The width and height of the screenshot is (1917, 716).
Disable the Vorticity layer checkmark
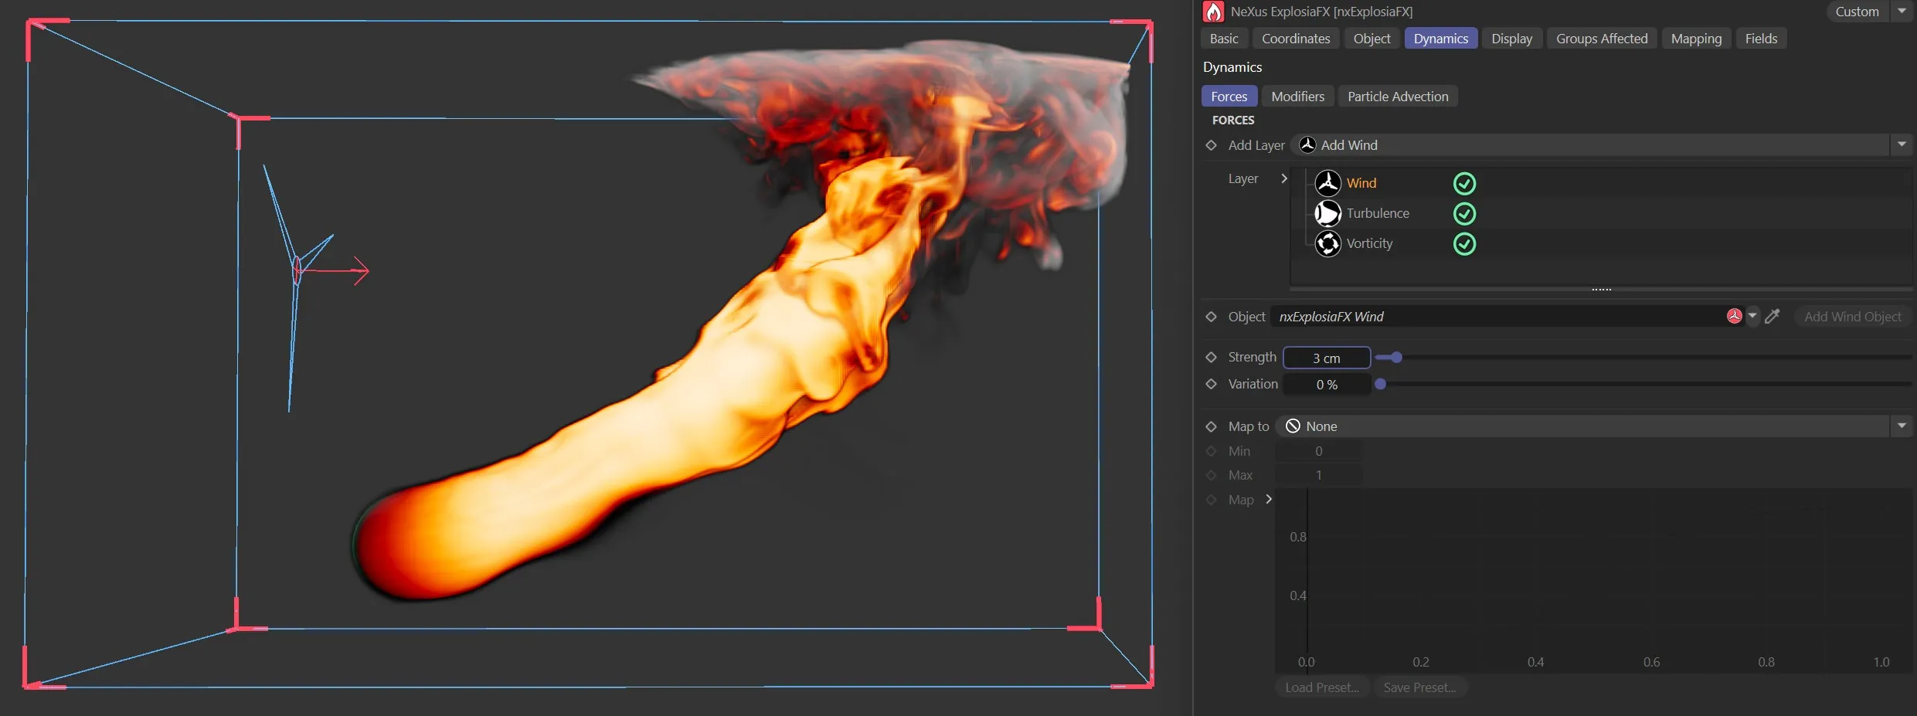[x=1465, y=244]
